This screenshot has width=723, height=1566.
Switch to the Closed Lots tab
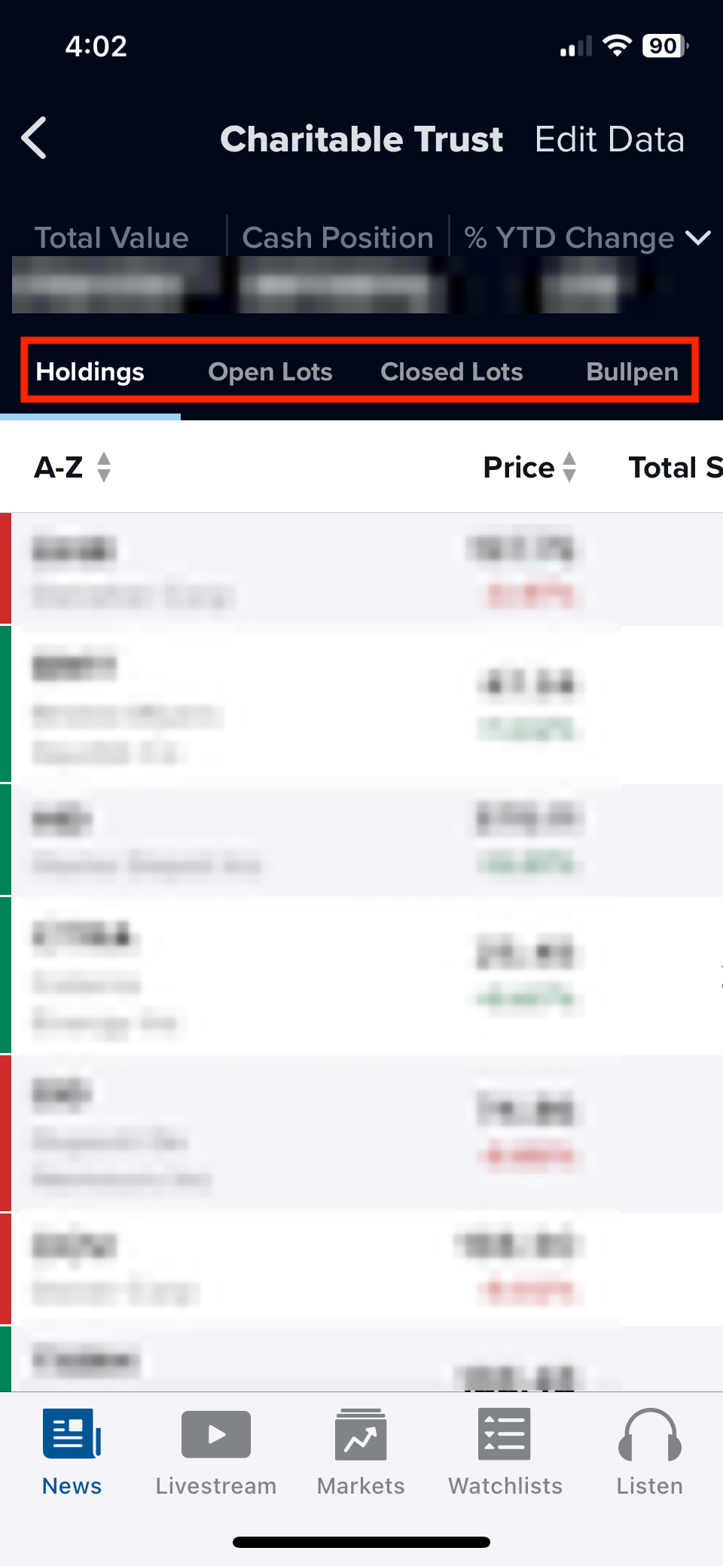[452, 371]
